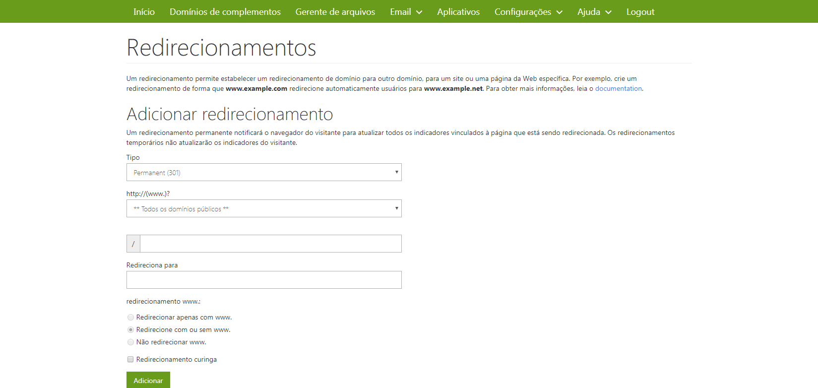Open the Tipo Permanent (301) dropdown
The width and height of the screenshot is (818, 388).
[x=264, y=173]
